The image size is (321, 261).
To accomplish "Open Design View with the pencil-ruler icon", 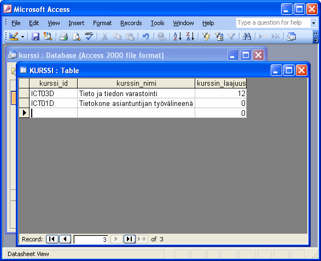I will point(14,37).
